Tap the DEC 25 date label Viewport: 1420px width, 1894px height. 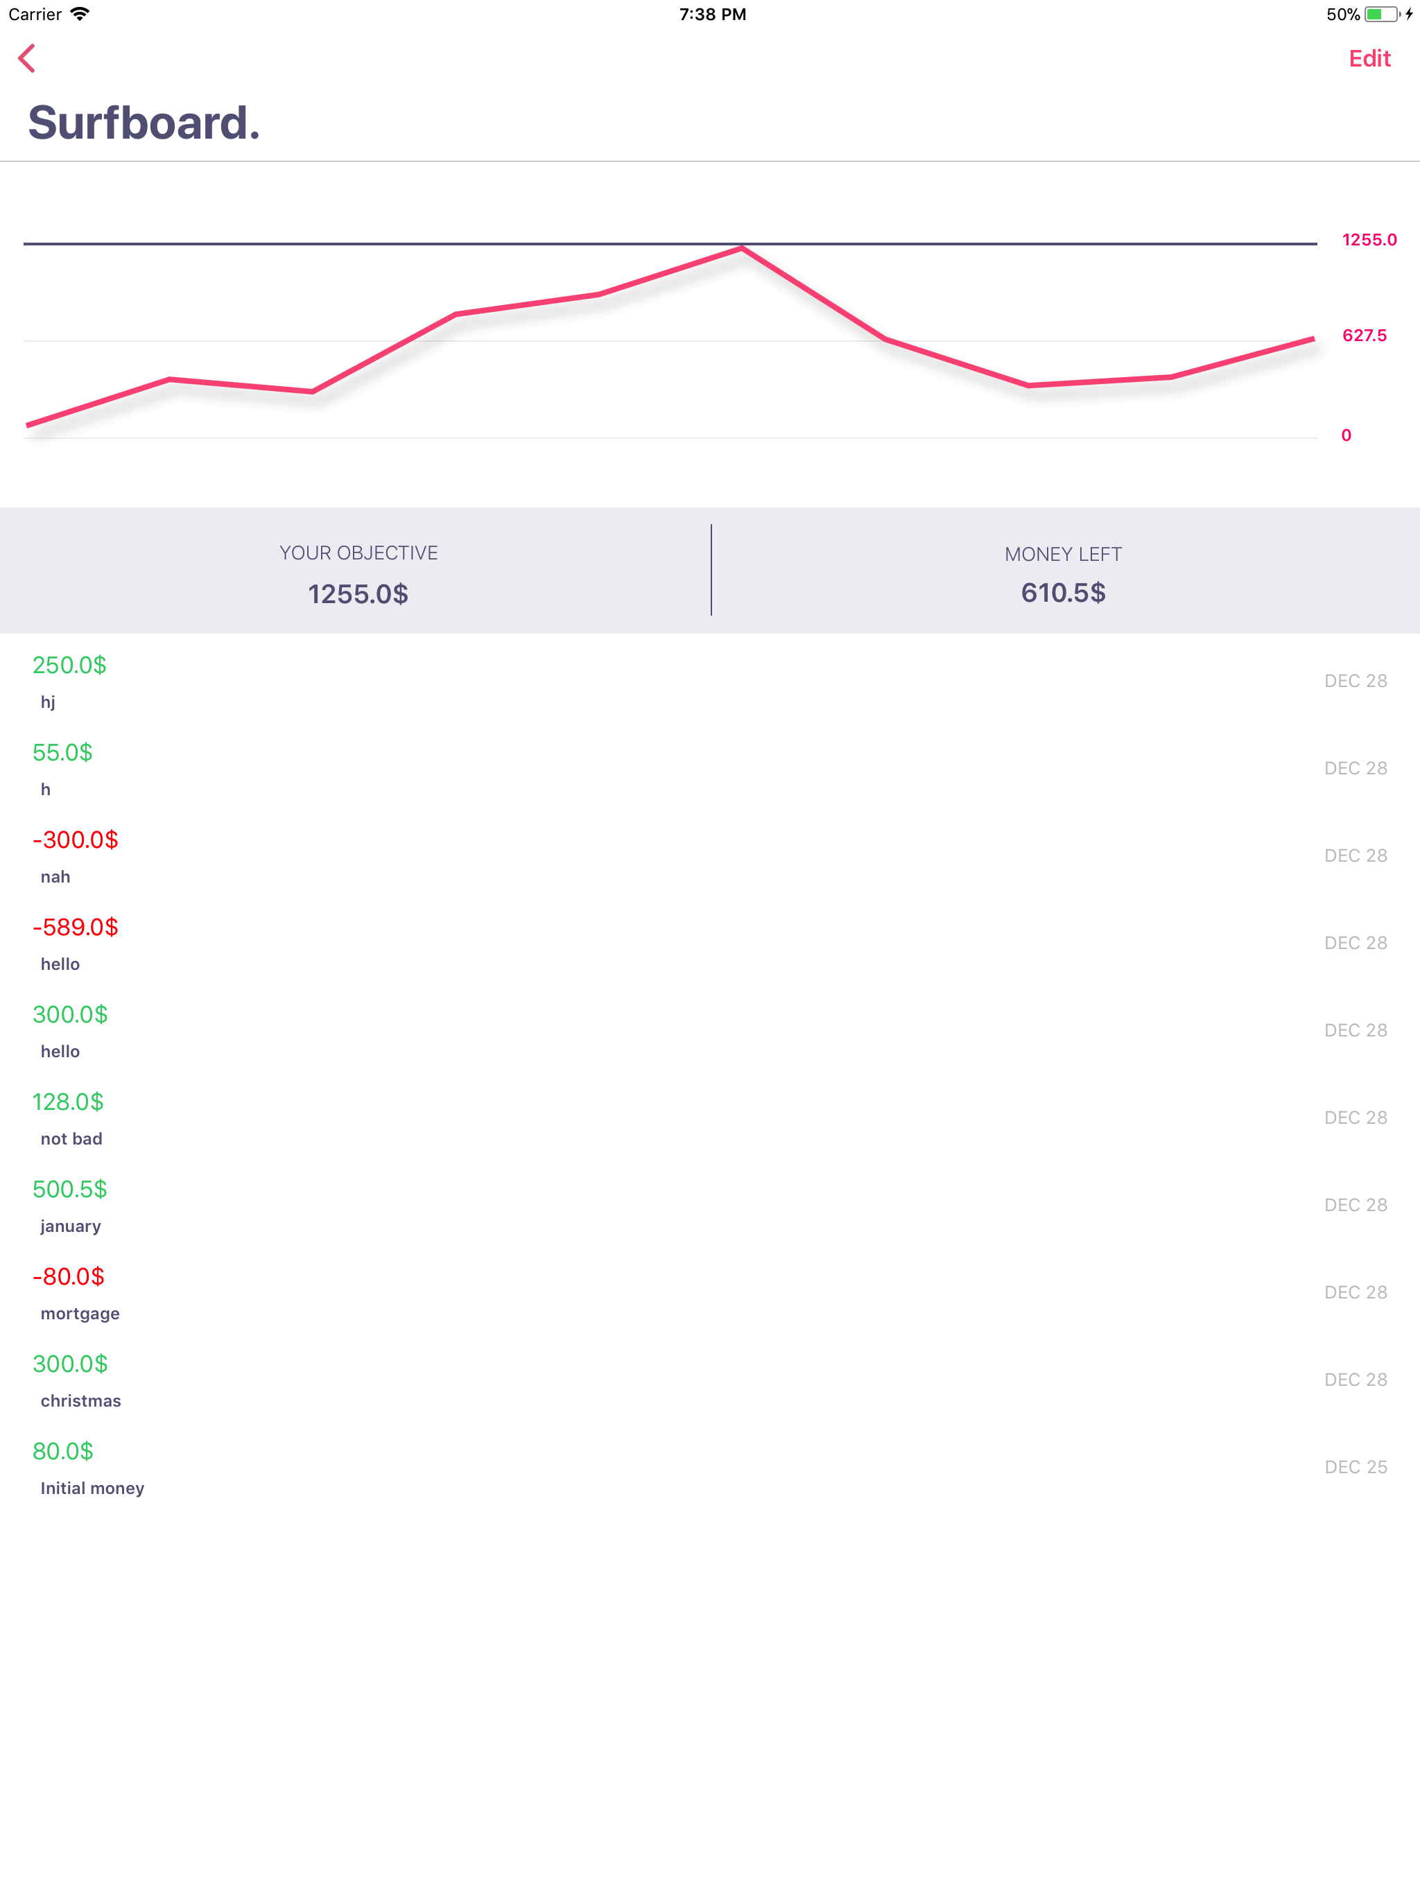pos(1356,1467)
